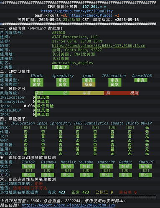
Task: Click the Scamalytics 低风险 score row
Action: pos(25,102)
